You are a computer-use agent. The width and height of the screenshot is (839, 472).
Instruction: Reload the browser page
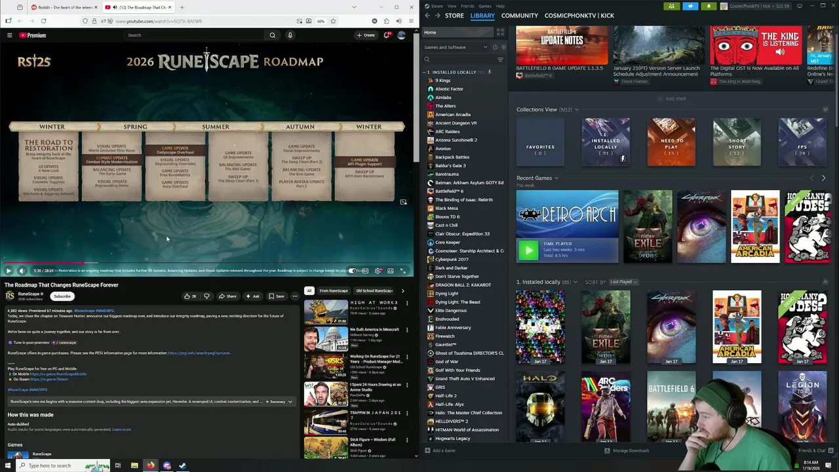(x=43, y=21)
